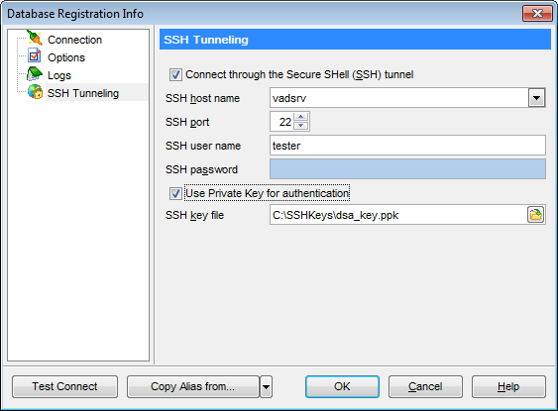
Task: Open the Options section
Action: coord(66,57)
